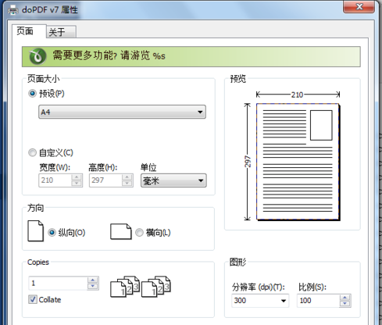Decrease 比例(S) value with down arrow
This screenshot has width=382, height=325.
coord(345,304)
